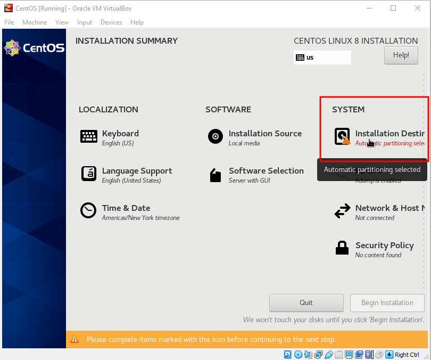
Task: Click the warning triangle in the orange bar
Action: (74, 339)
